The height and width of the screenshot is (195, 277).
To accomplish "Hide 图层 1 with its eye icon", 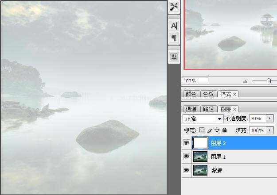I will (x=186, y=156).
